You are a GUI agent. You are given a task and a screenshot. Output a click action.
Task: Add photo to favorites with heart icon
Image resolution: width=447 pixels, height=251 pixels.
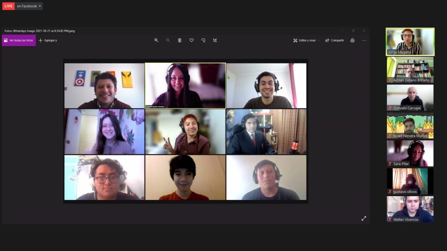point(191,41)
